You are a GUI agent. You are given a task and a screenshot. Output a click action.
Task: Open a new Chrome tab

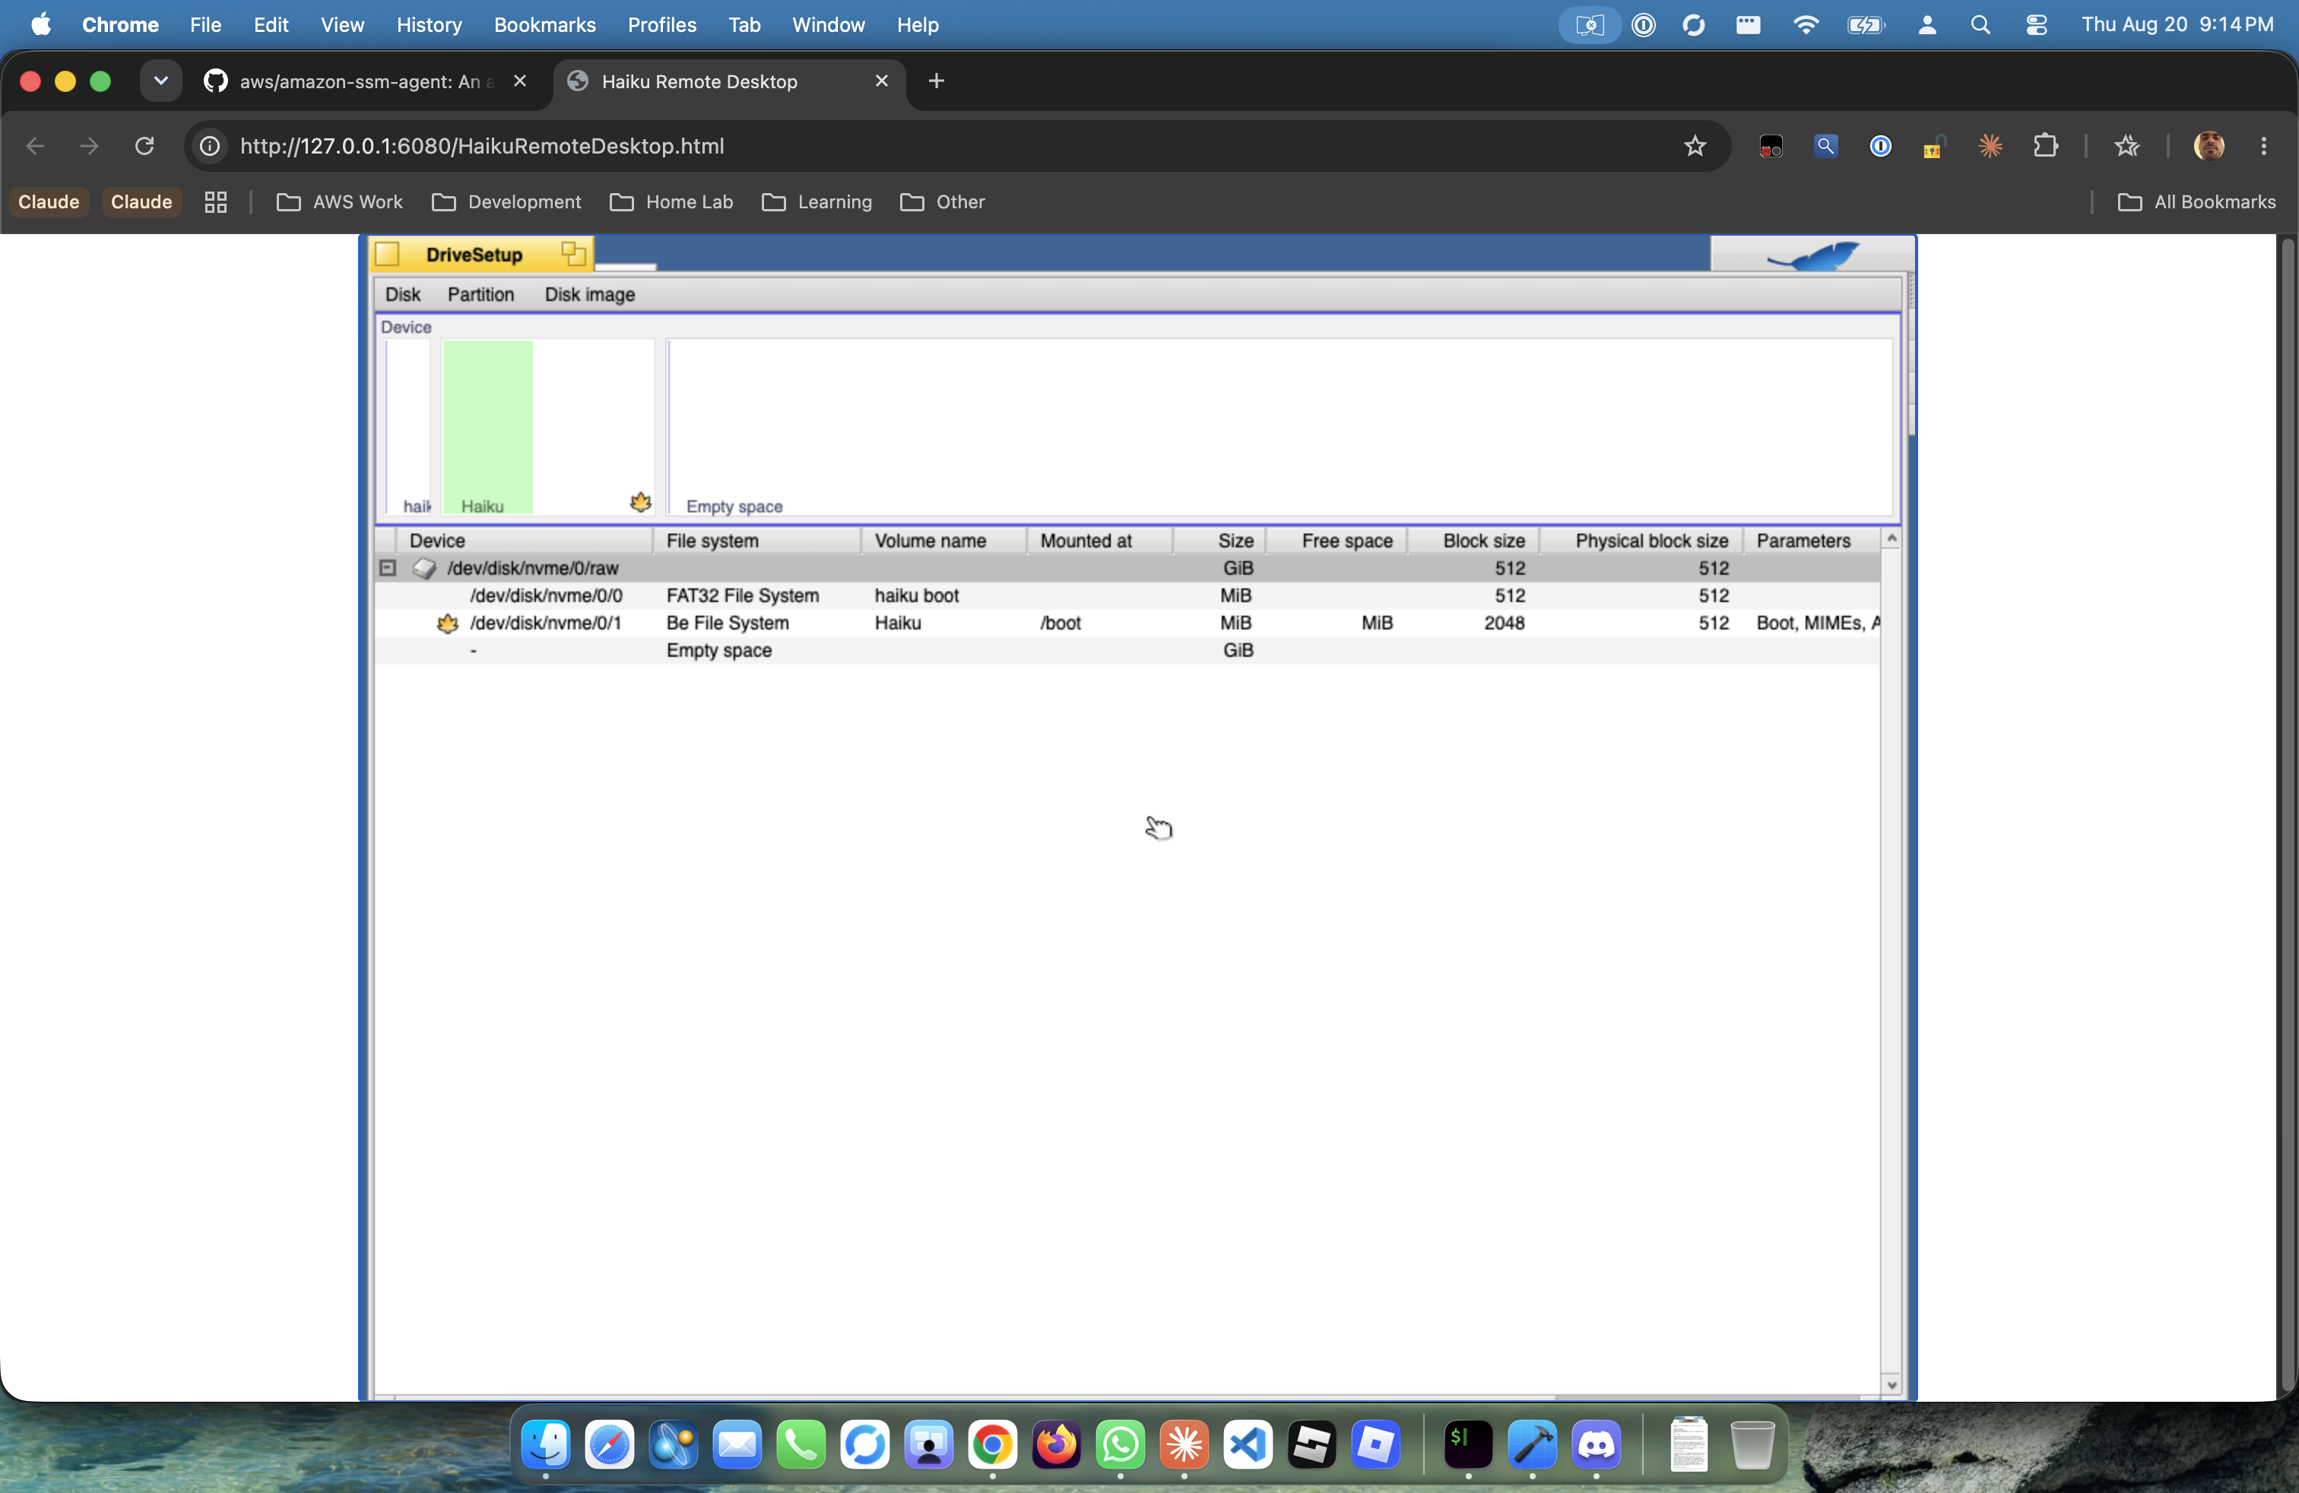936,81
